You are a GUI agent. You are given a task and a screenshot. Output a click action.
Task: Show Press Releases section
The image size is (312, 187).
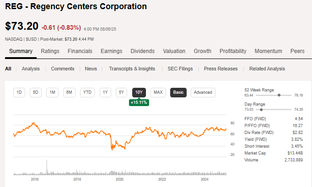coord(221,69)
